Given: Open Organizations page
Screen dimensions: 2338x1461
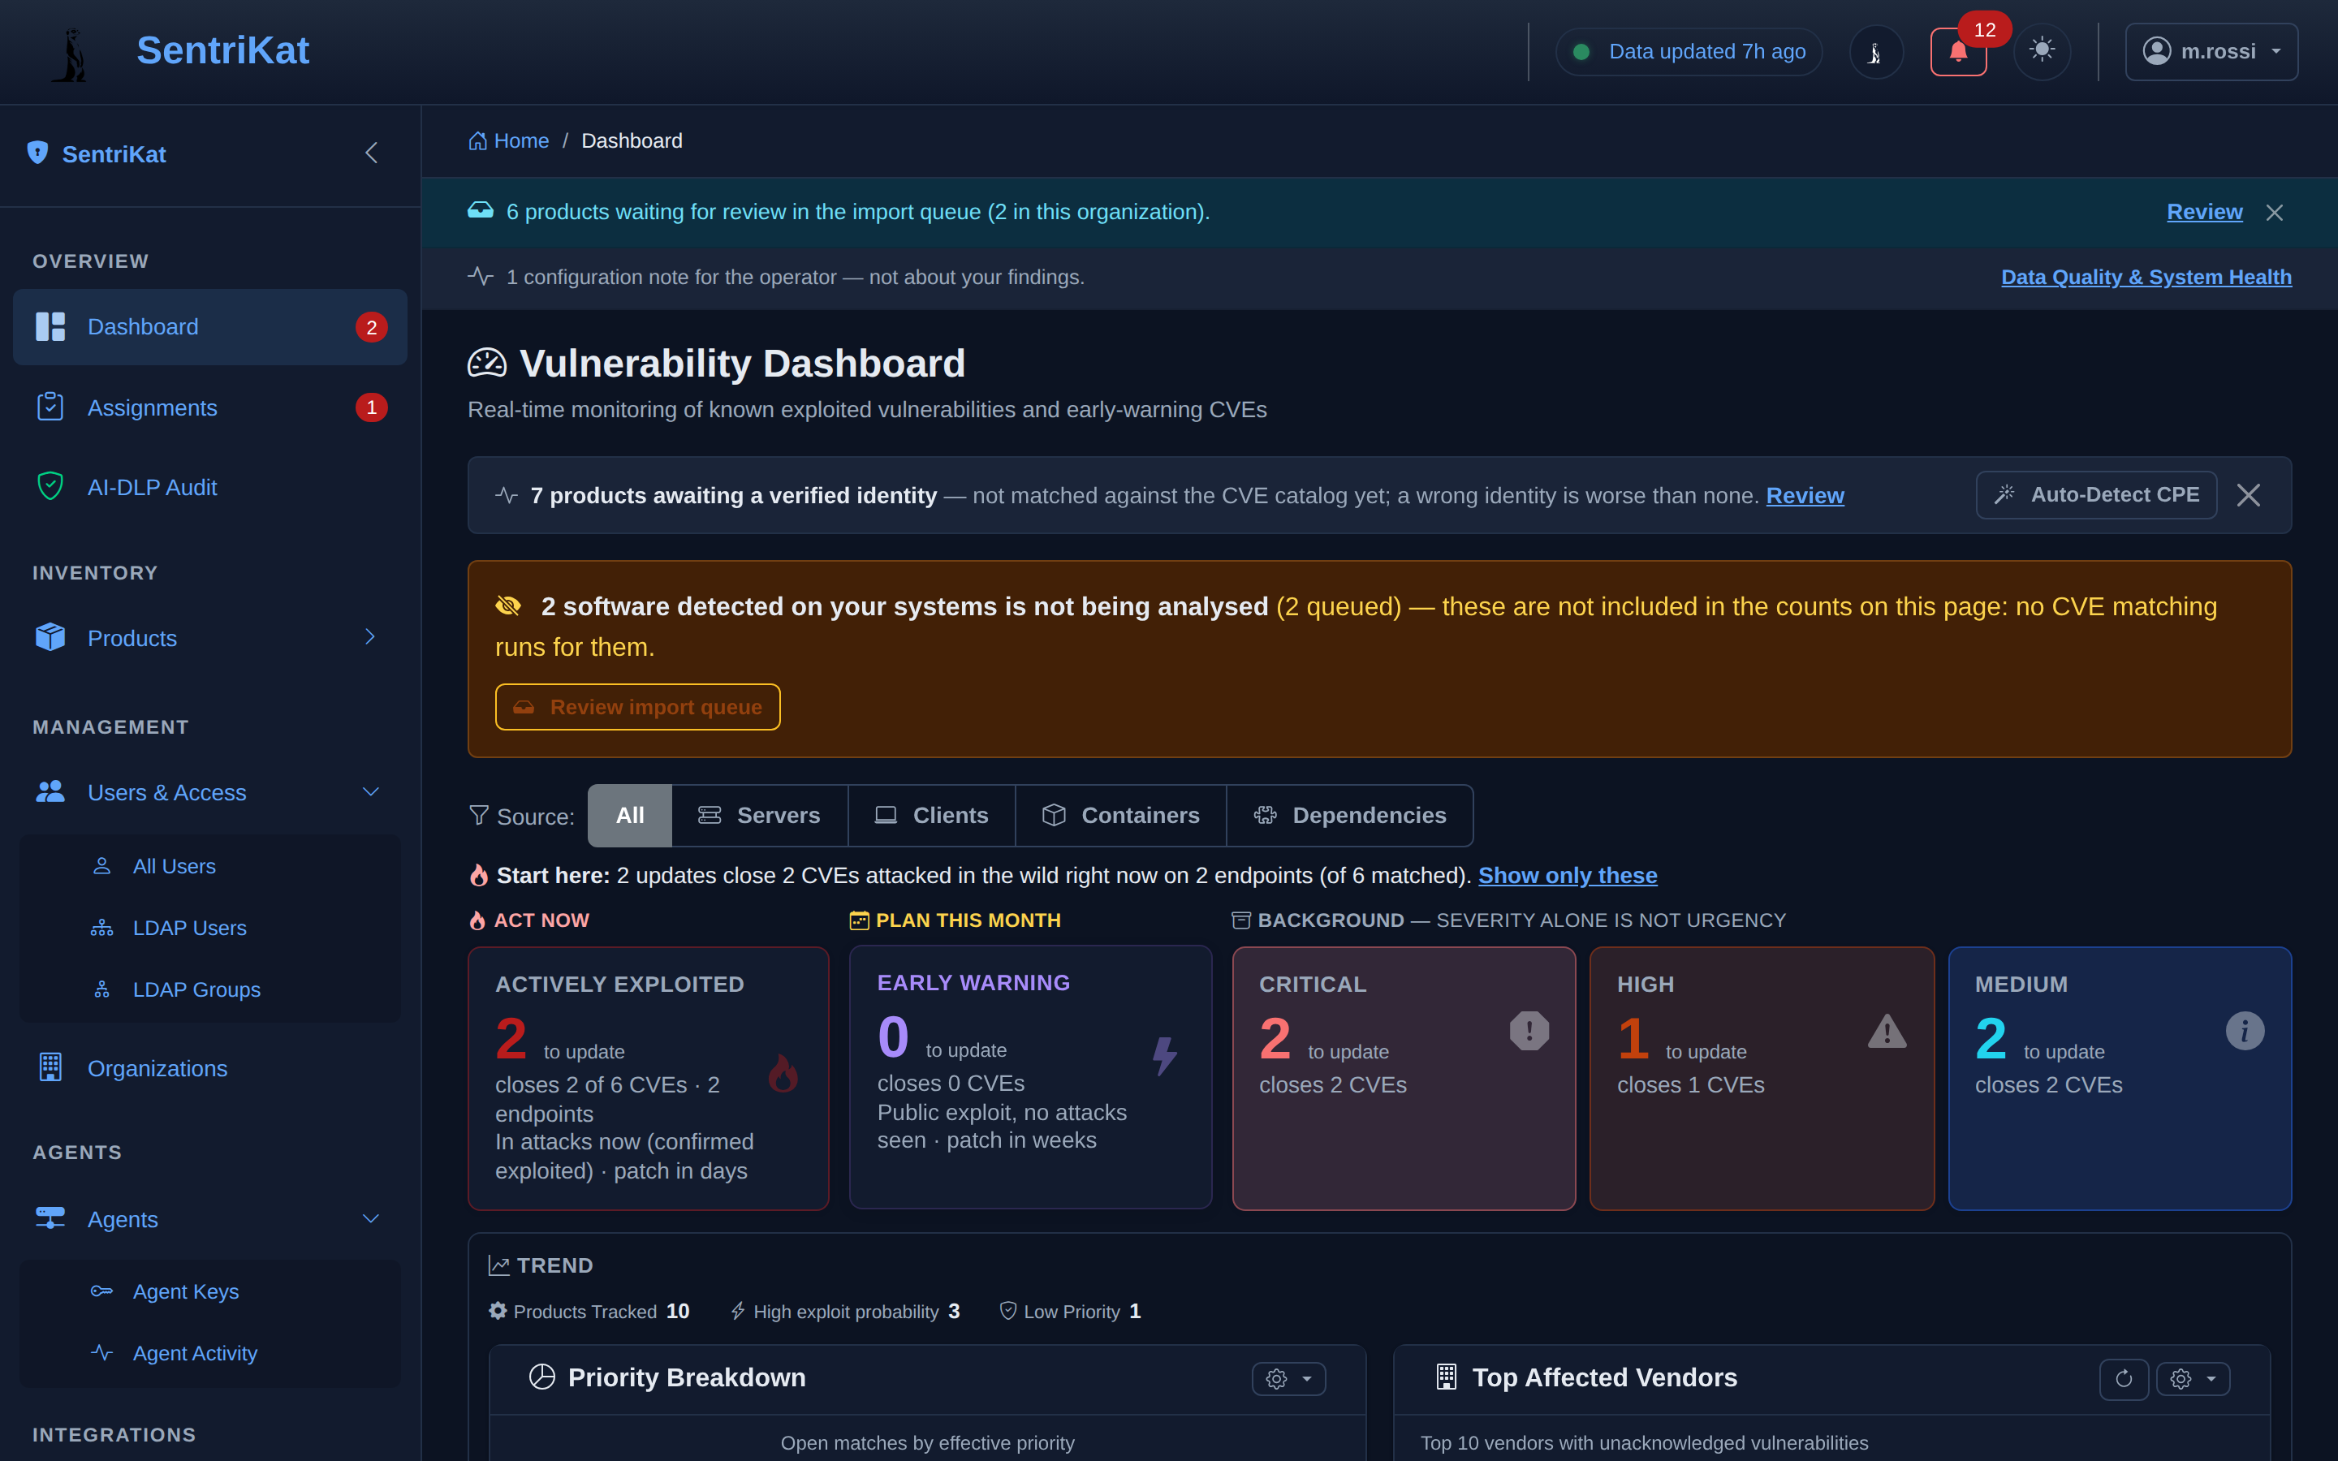Looking at the screenshot, I should tap(209, 1067).
